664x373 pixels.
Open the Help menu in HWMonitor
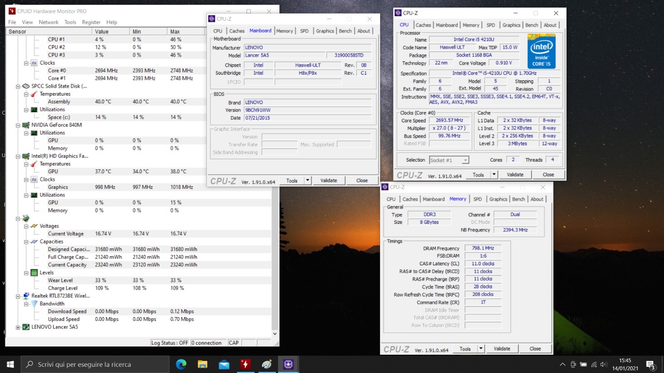[x=112, y=22]
